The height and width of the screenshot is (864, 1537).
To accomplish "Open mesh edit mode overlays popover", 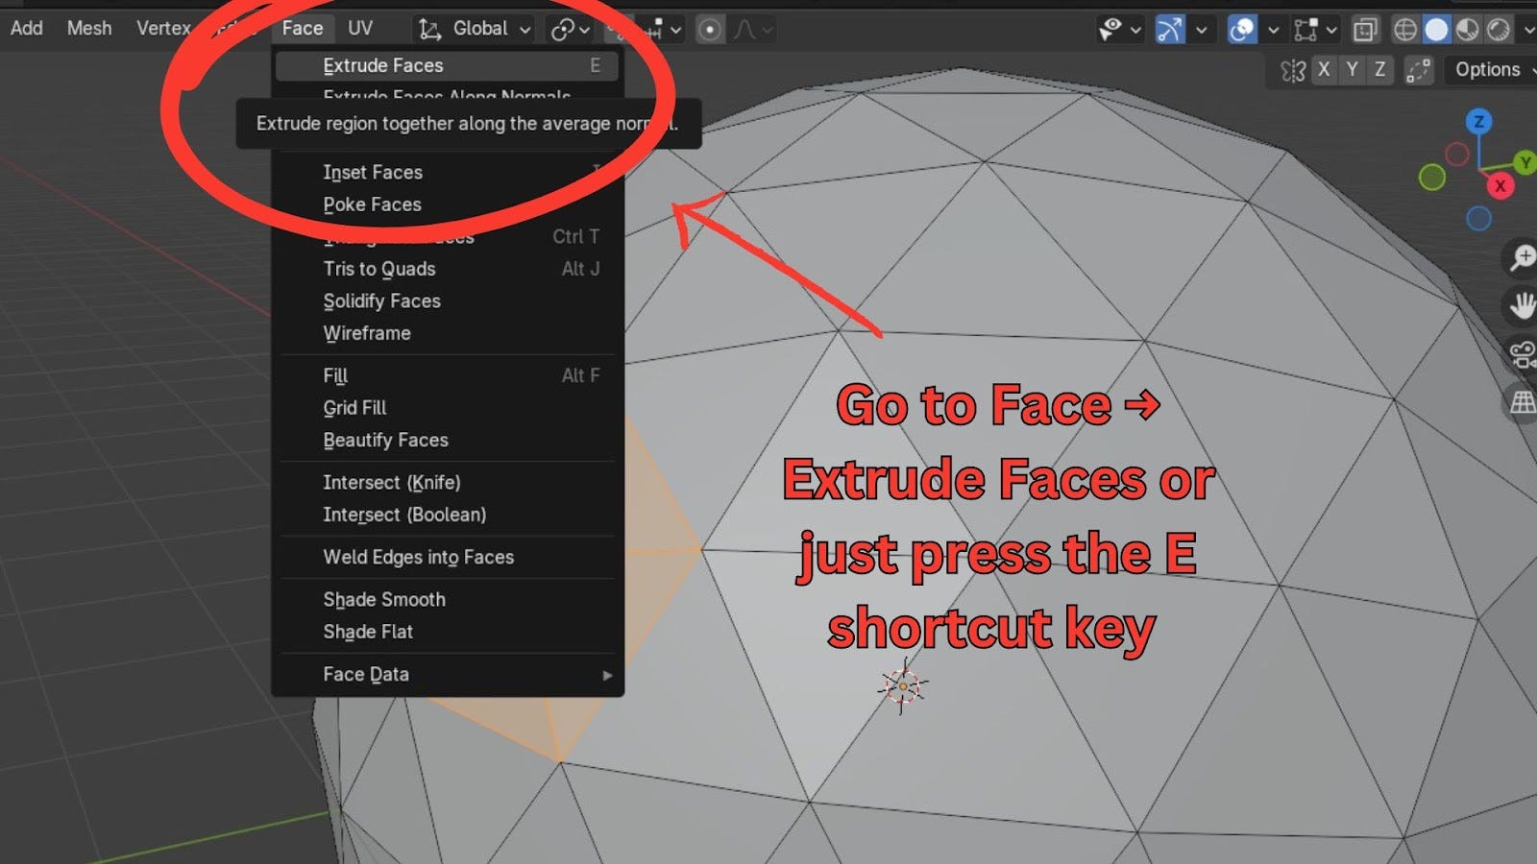I will [x=1316, y=30].
